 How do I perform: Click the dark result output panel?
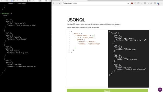tap(128, 59)
